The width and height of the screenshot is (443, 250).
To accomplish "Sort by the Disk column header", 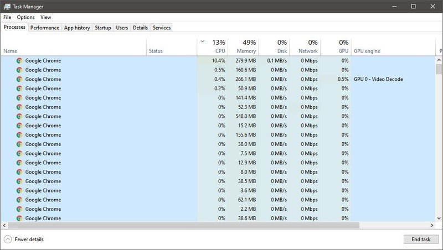I will coord(274,47).
